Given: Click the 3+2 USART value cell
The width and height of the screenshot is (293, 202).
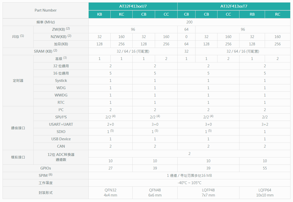Looking at the screenshot, I should (265, 124).
